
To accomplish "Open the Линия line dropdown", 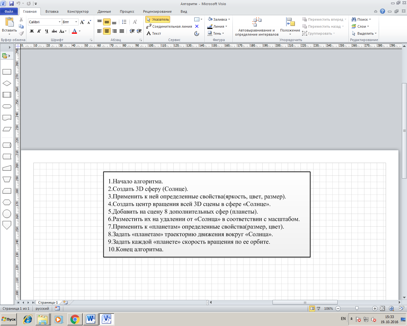I will point(217,26).
